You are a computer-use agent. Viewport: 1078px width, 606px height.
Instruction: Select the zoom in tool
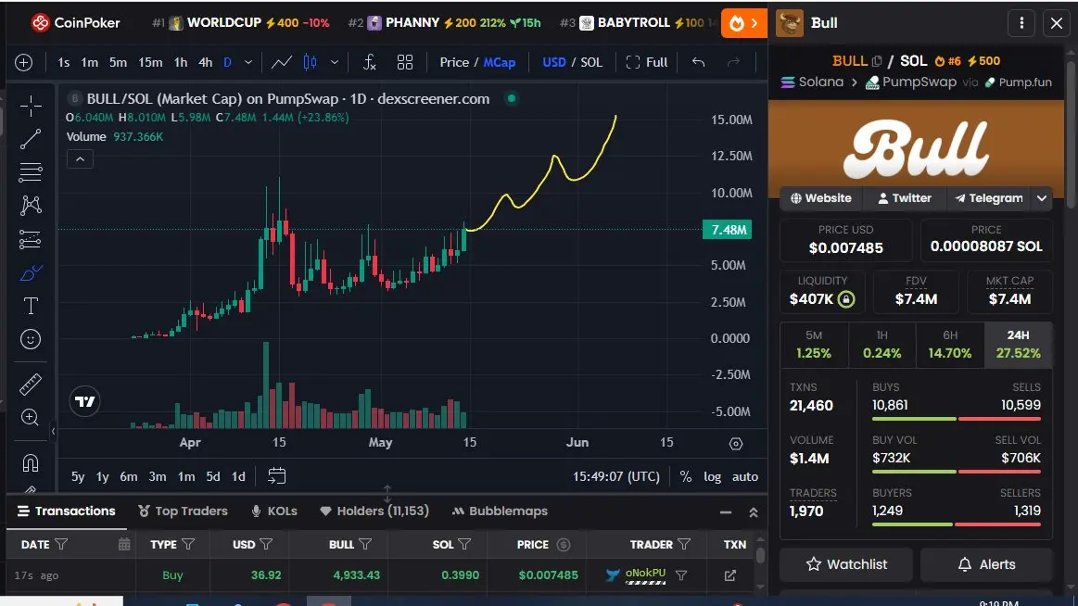click(x=31, y=417)
